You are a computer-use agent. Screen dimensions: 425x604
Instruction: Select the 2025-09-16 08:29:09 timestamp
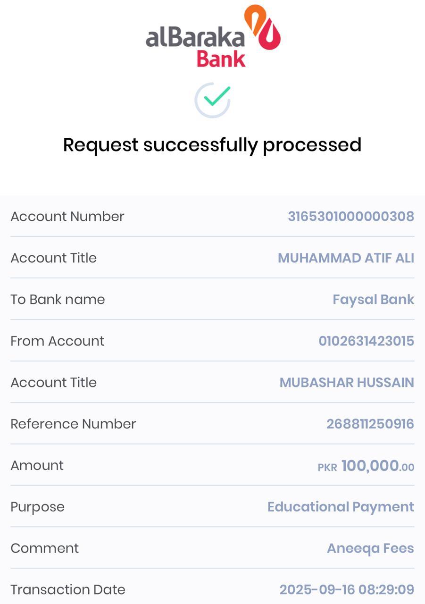tap(347, 590)
